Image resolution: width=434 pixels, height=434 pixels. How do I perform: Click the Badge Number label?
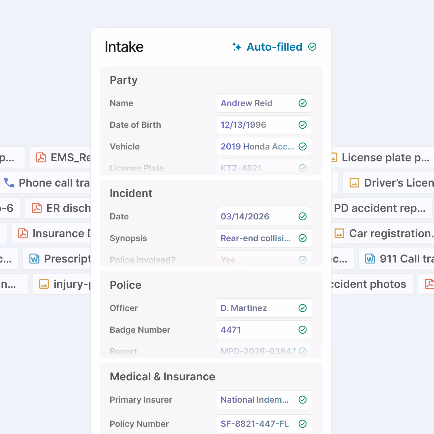140,330
